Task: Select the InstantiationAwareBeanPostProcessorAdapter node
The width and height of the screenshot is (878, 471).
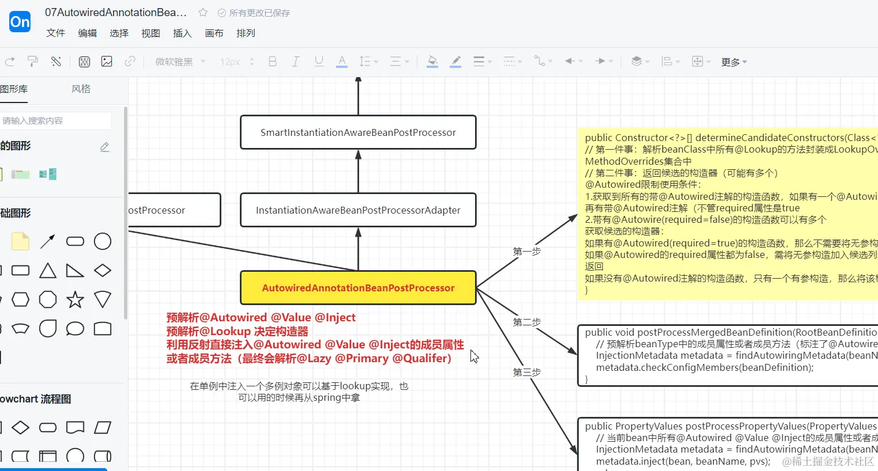Action: (358, 210)
